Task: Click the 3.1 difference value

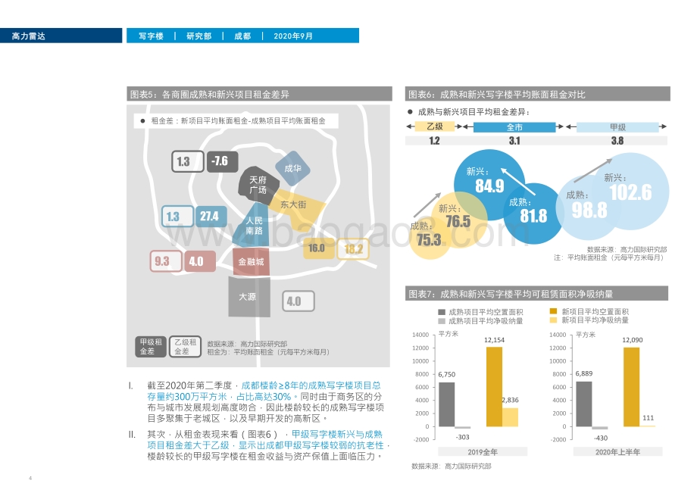Action: click(x=514, y=141)
